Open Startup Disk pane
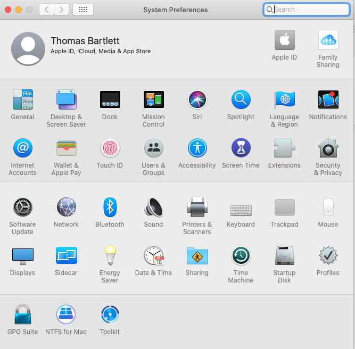The width and height of the screenshot is (355, 349). [285, 255]
